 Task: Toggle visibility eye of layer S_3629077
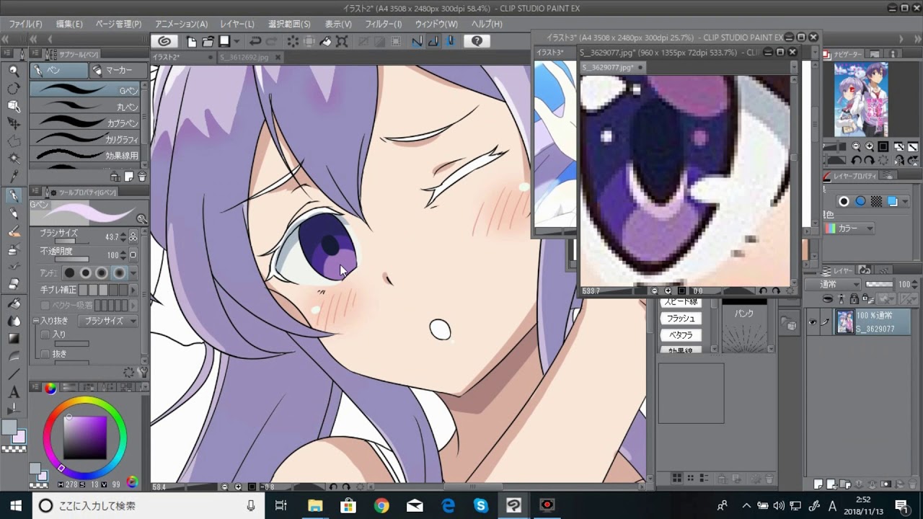[x=813, y=323]
